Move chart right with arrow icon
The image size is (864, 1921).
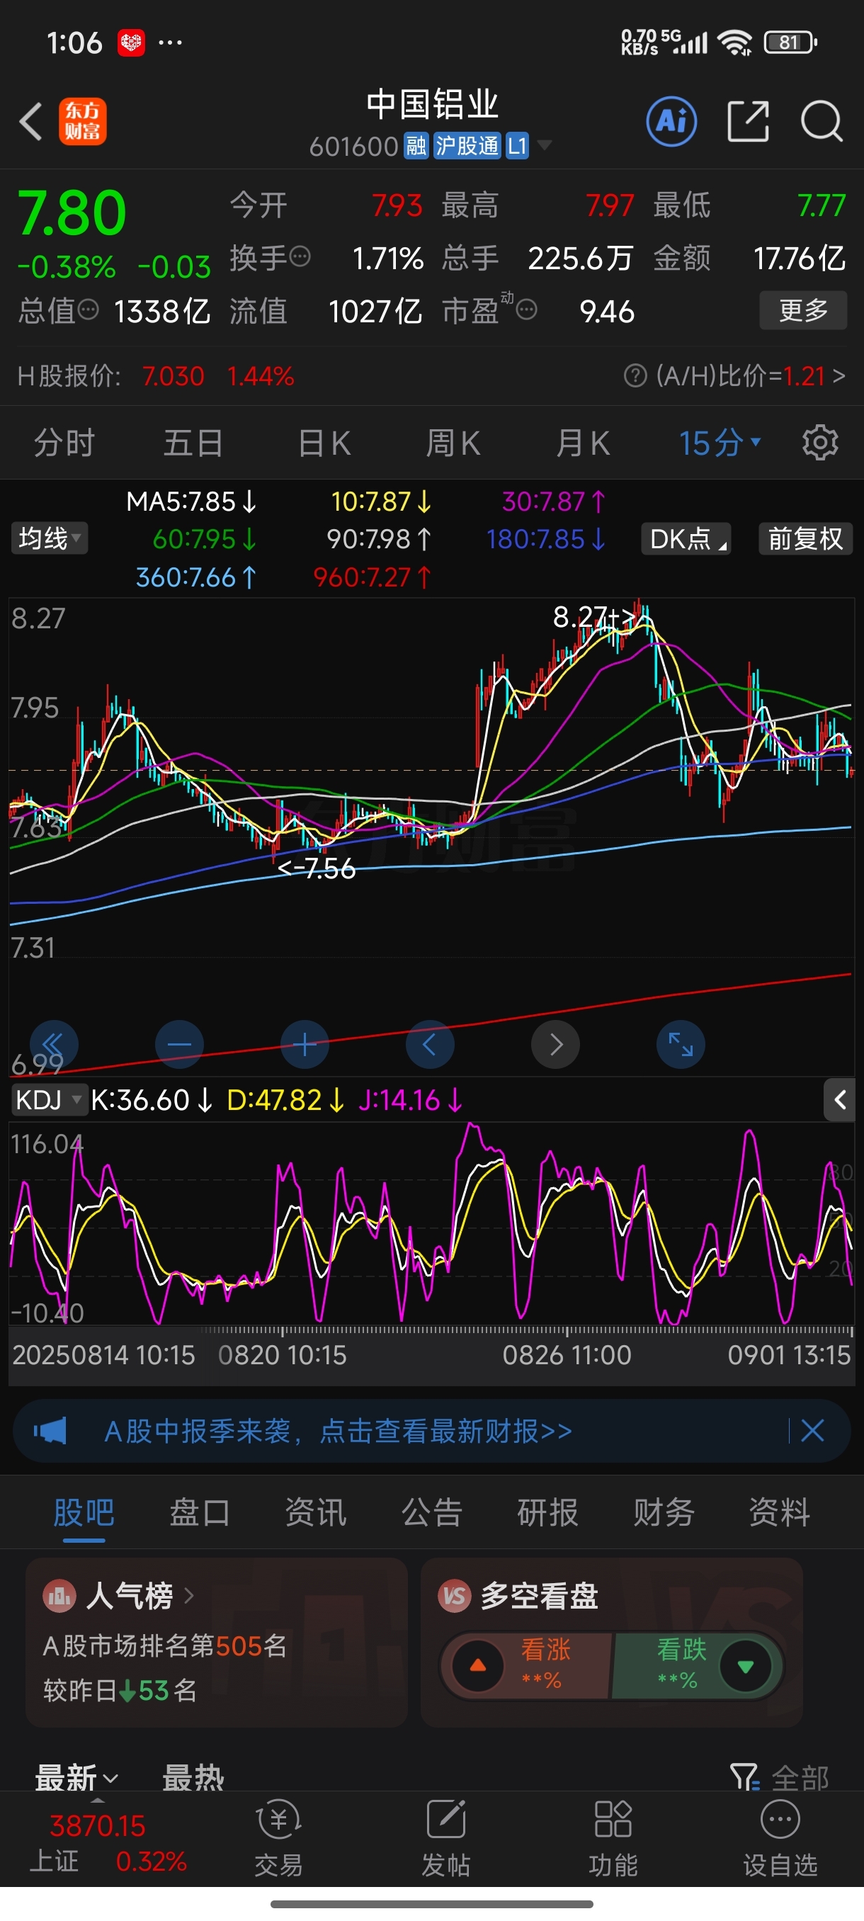(555, 1045)
